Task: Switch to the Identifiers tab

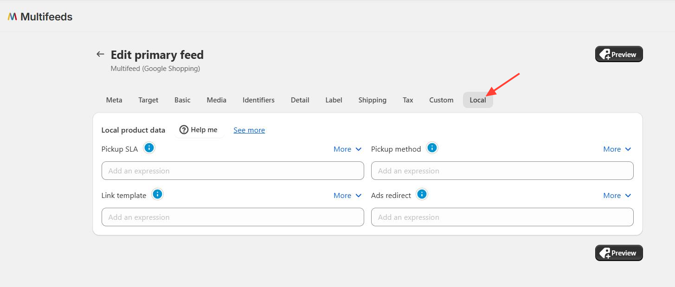Action: click(258, 100)
